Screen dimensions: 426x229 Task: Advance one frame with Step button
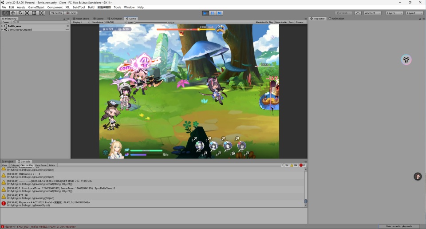pyautogui.click(x=220, y=13)
